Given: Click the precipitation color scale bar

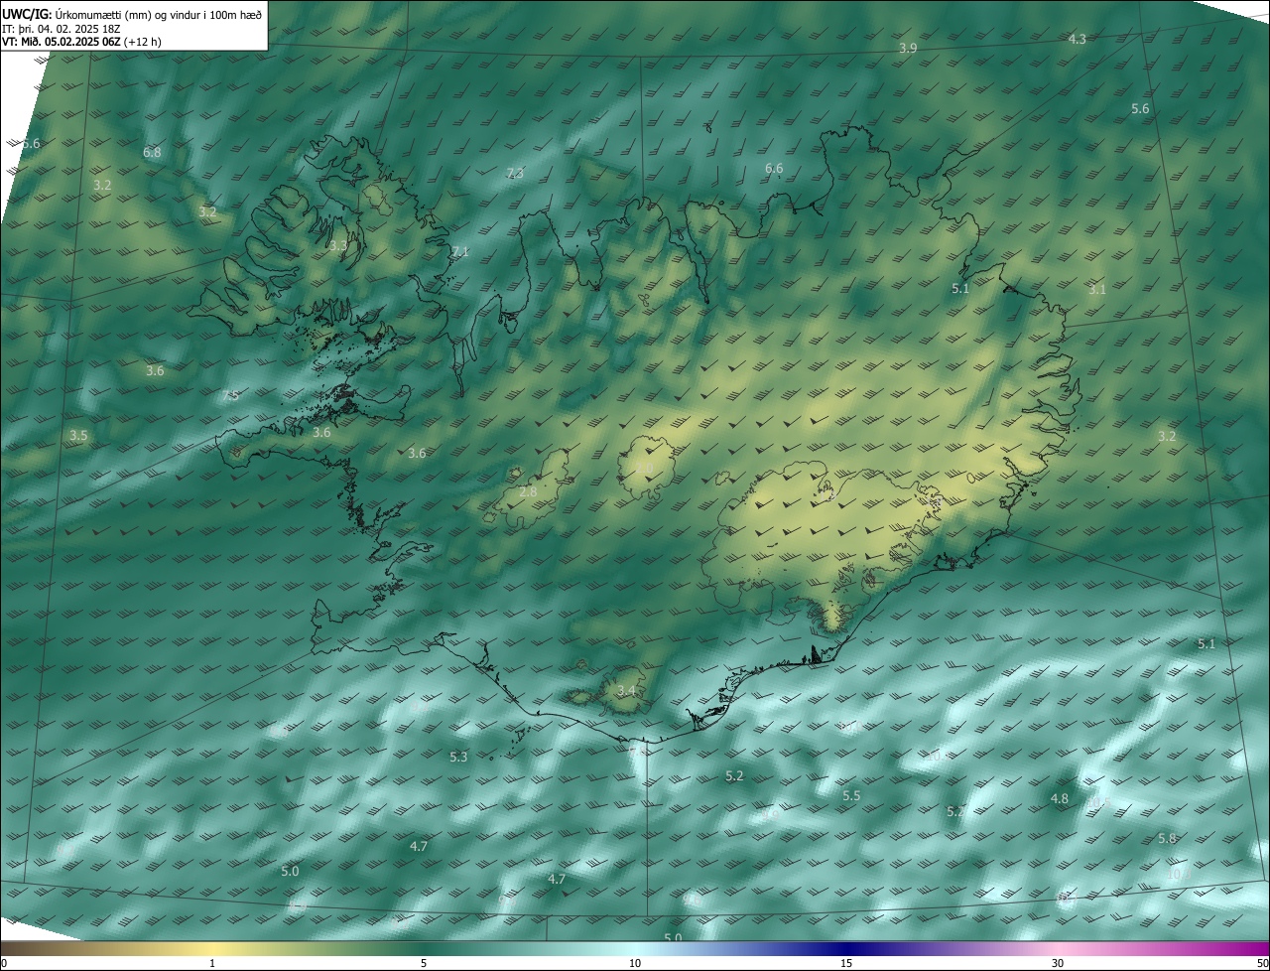Looking at the screenshot, I should point(635,949).
